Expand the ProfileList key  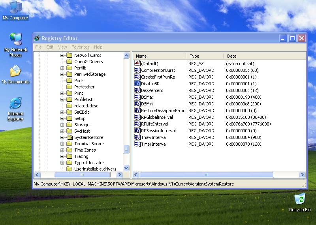point(62,99)
